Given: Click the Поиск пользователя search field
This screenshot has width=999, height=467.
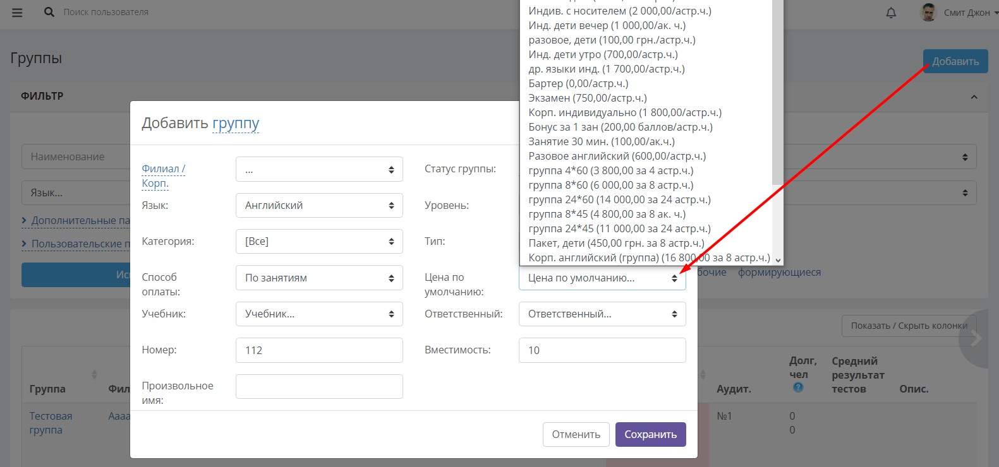Looking at the screenshot, I should (x=106, y=12).
